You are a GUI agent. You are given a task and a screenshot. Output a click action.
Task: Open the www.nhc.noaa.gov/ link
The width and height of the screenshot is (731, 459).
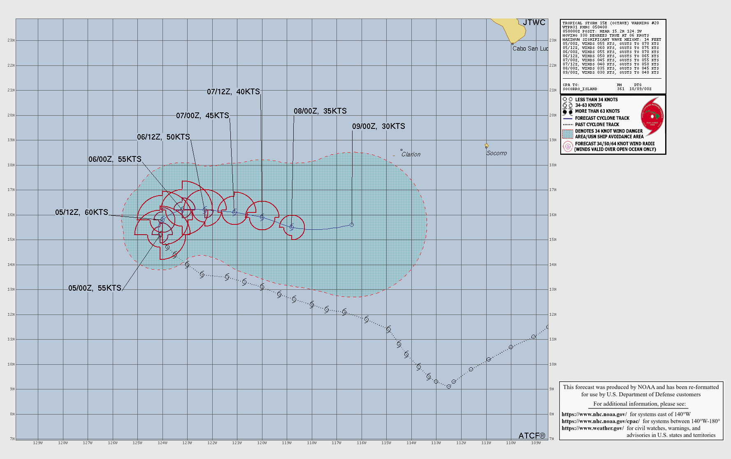coord(594,415)
